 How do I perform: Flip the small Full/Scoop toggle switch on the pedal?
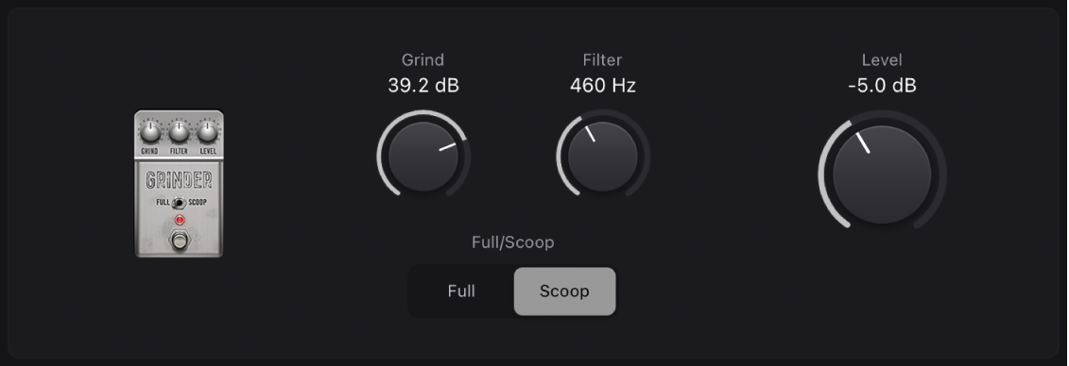179,202
